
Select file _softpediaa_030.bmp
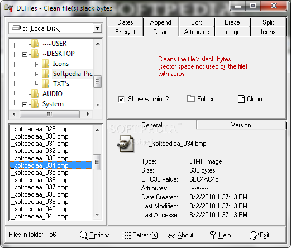[51, 136]
